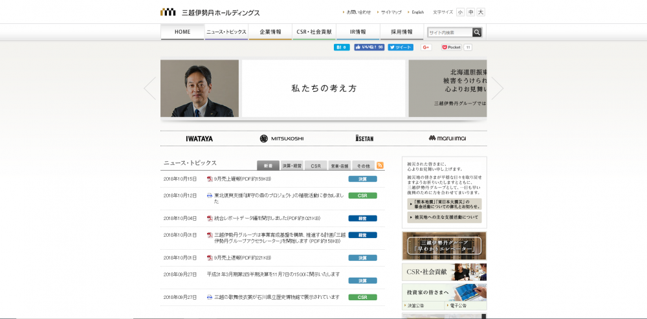Click the お問い合わせ link

pyautogui.click(x=358, y=12)
